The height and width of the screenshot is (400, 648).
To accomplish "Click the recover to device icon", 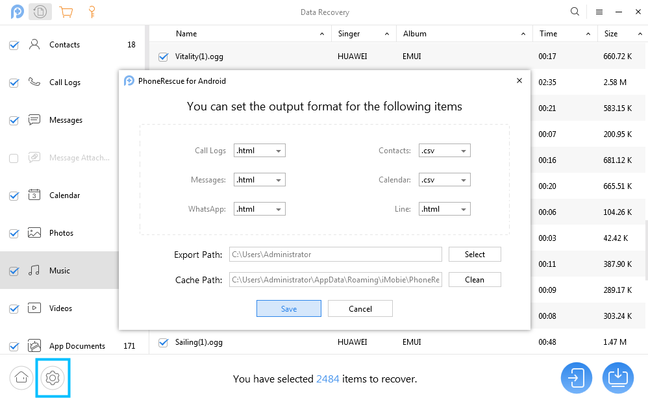I will click(576, 378).
